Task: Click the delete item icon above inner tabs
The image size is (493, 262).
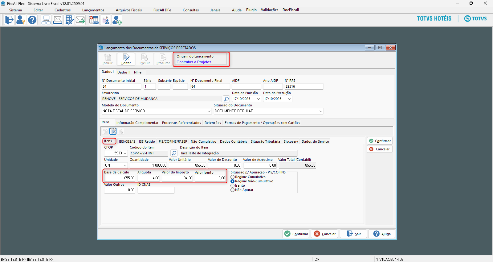Action: (x=121, y=131)
